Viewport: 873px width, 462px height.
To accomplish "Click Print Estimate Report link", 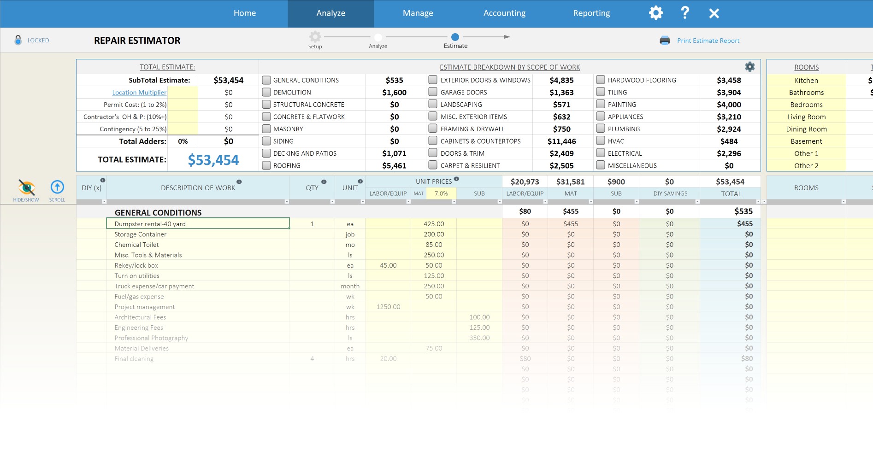I will click(x=708, y=41).
